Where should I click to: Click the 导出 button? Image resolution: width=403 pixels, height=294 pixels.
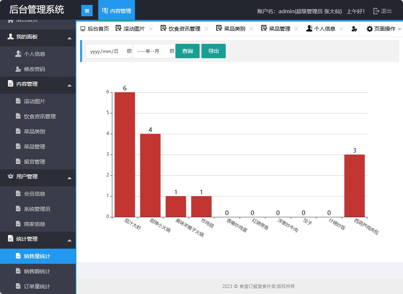[214, 51]
